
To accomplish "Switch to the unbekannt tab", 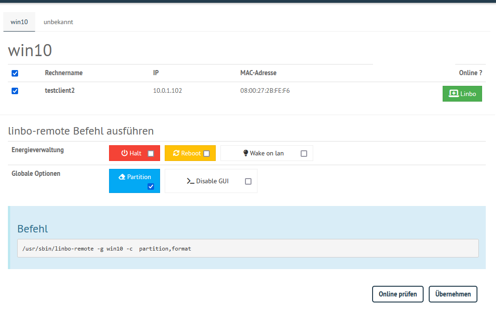I will pyautogui.click(x=58, y=22).
